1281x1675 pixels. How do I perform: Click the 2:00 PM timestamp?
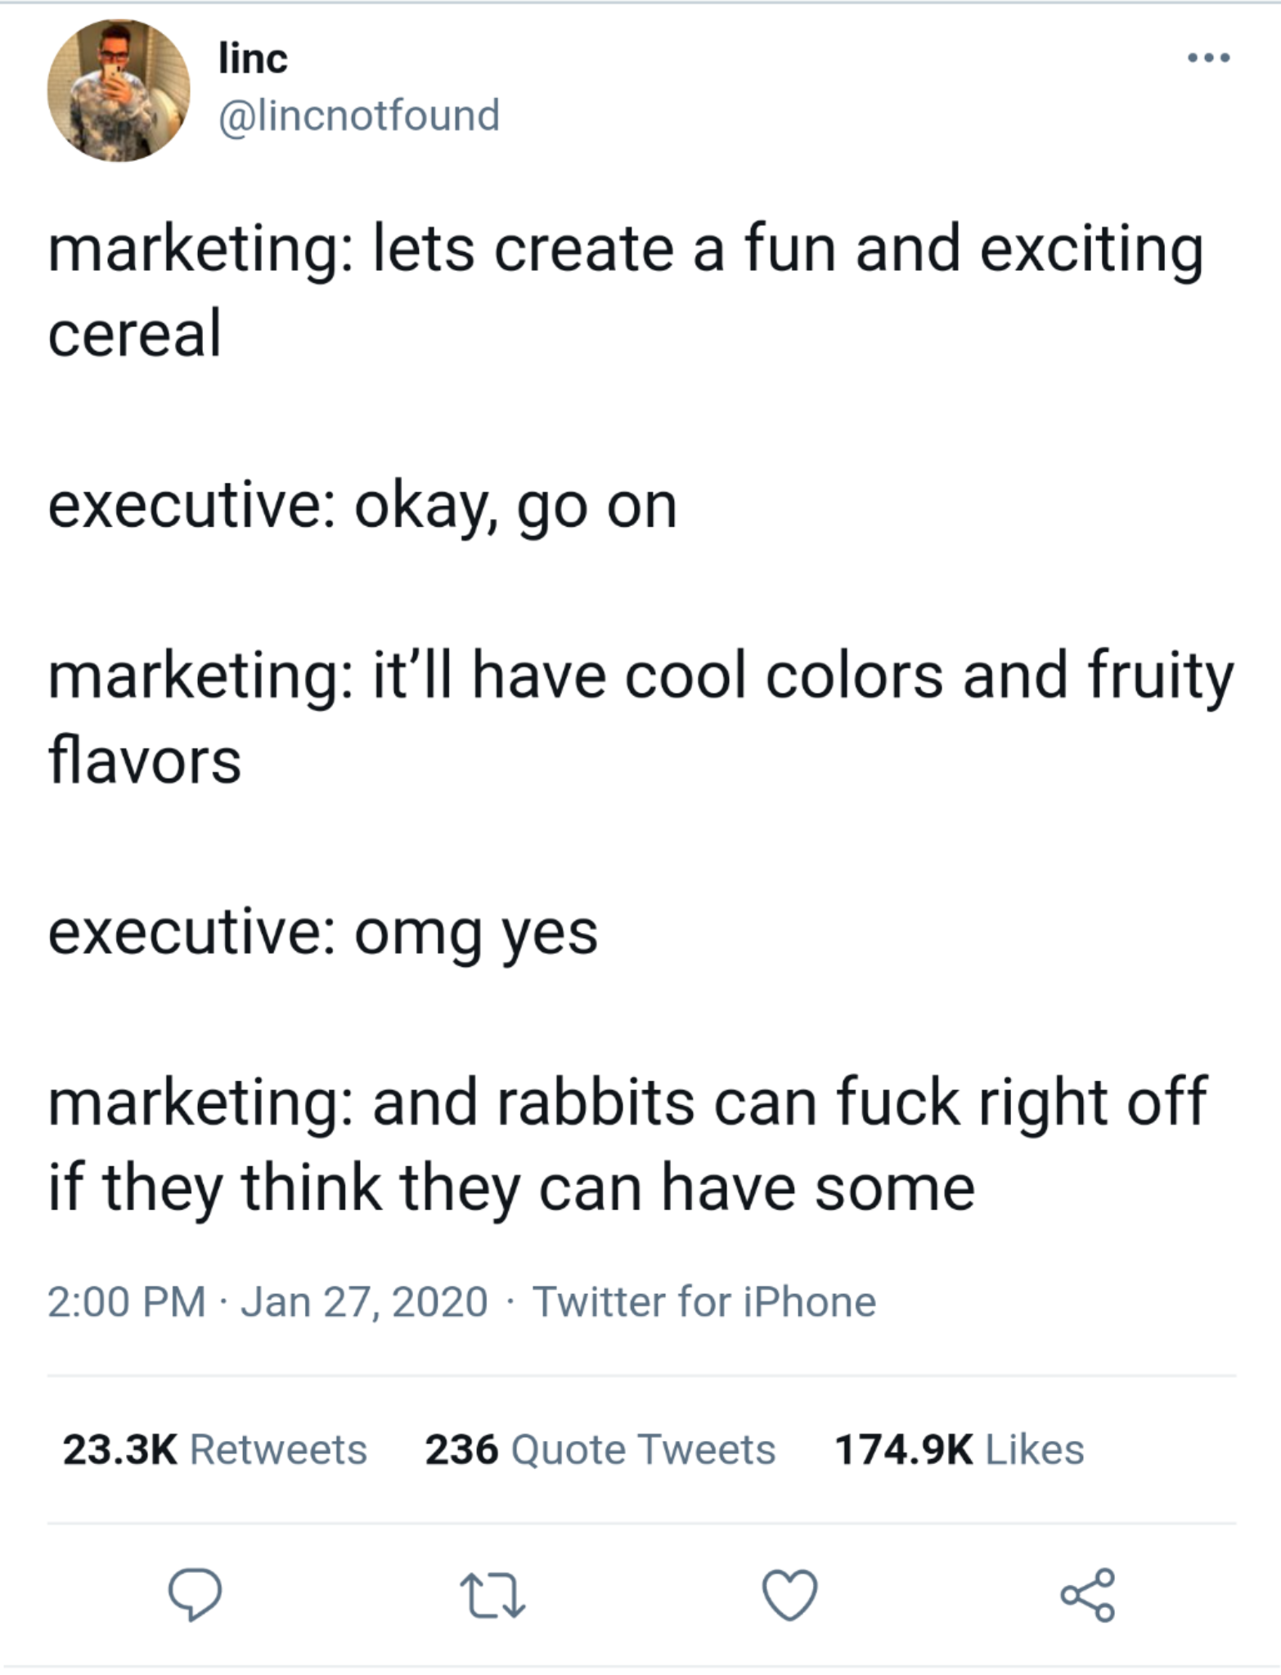127,1302
